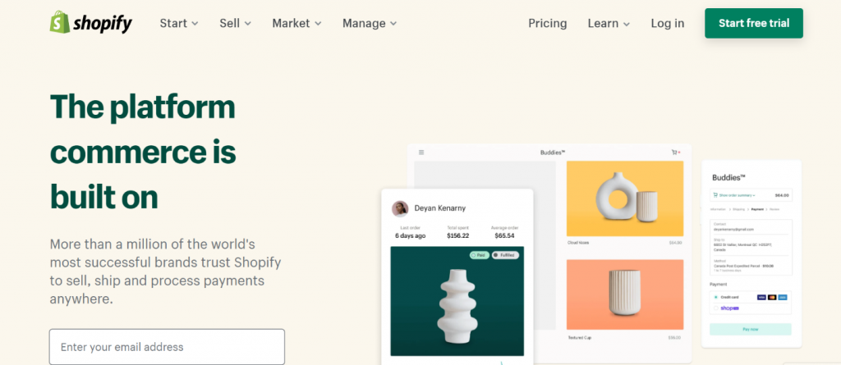Open the Manage navigation menu
The width and height of the screenshot is (841, 365).
(370, 23)
